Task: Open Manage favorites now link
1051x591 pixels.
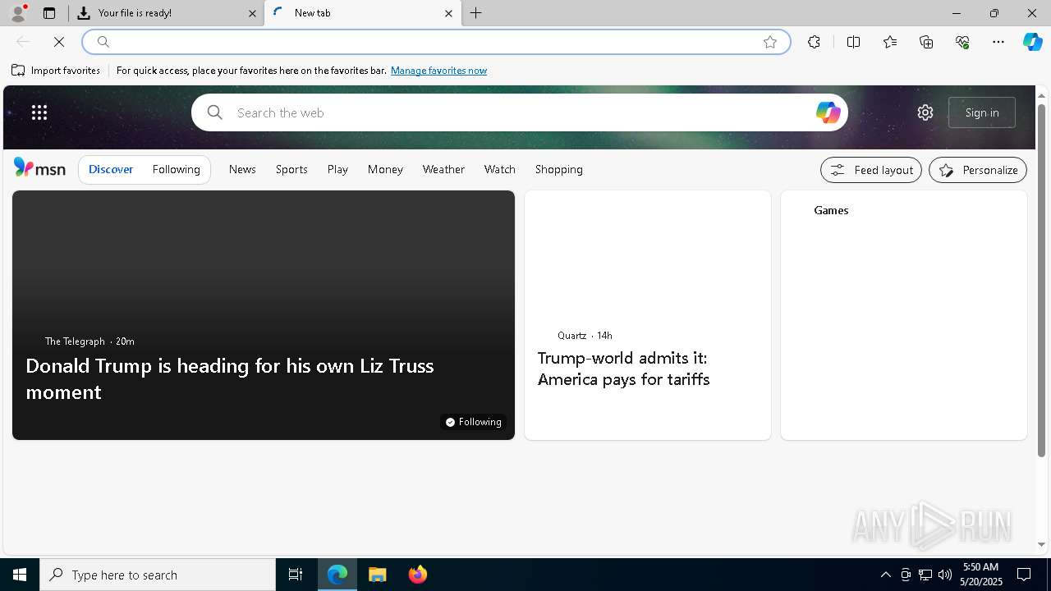Action: click(x=438, y=71)
